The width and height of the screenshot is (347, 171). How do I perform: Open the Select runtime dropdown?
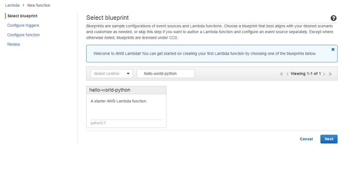112,74
